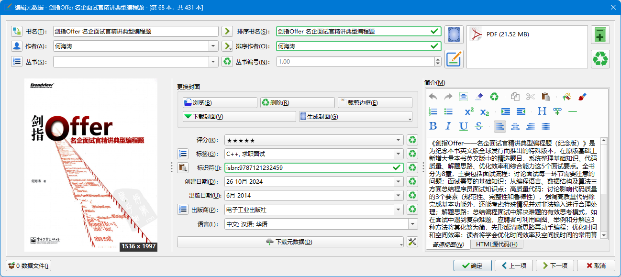Image resolution: width=621 pixels, height=277 pixels.
Task: Switch to the HTML源代码 tab
Action: tap(497, 244)
